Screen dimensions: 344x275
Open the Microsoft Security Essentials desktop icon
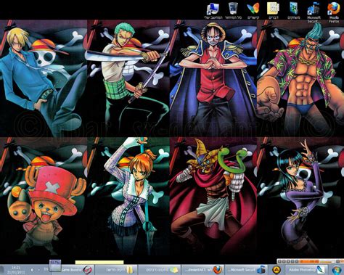tap(314, 12)
